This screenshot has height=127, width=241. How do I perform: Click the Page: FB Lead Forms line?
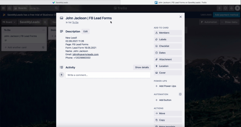pos(77,44)
